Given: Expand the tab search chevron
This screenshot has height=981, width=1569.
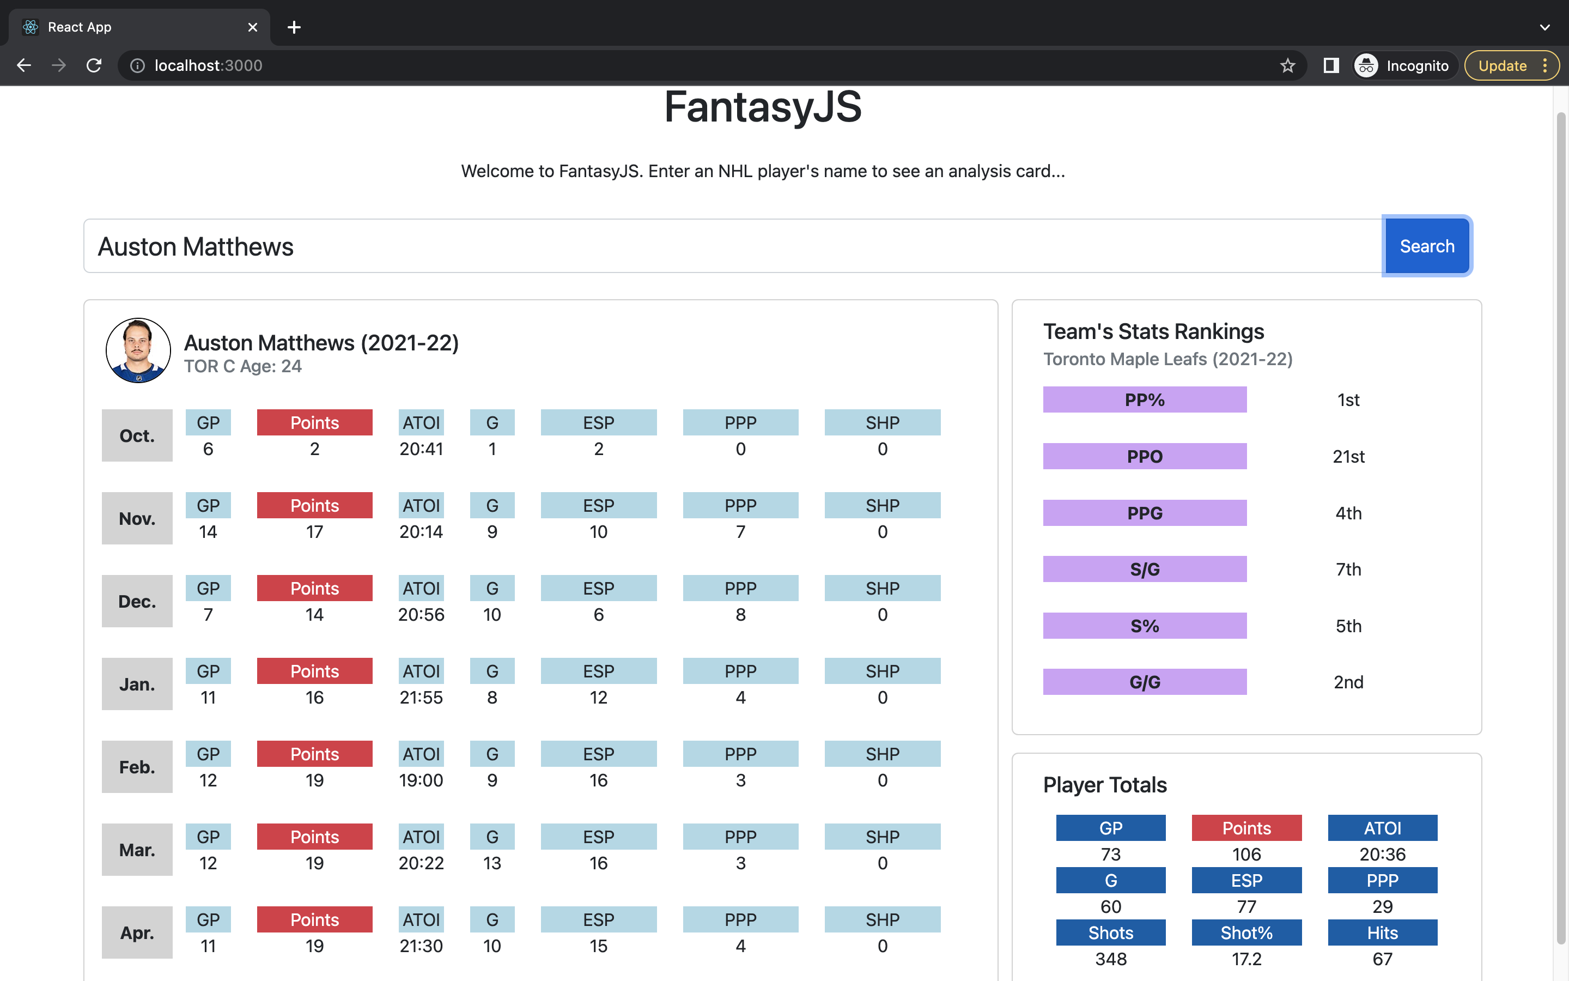Looking at the screenshot, I should coord(1545,27).
